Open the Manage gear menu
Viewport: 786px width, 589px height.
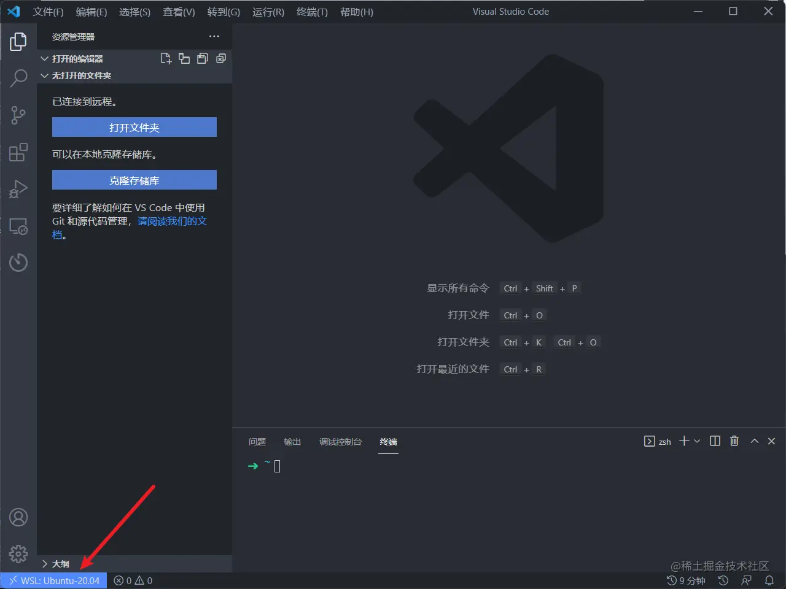pyautogui.click(x=18, y=554)
